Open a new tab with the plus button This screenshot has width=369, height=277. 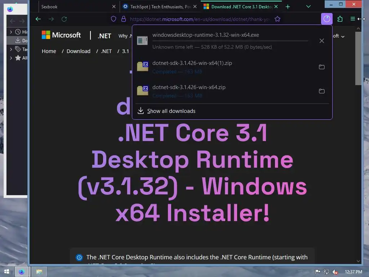(288, 6)
